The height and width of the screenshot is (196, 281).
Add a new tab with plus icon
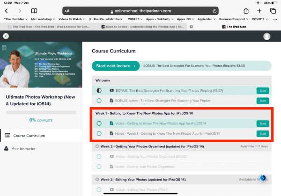(x=259, y=11)
